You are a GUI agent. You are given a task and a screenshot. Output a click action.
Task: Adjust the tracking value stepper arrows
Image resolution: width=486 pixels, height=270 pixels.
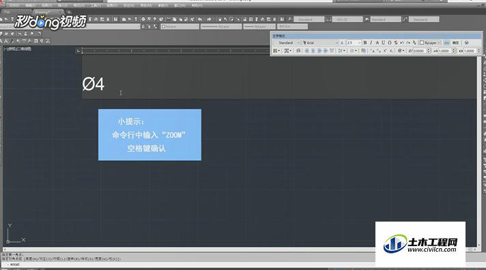click(x=454, y=50)
